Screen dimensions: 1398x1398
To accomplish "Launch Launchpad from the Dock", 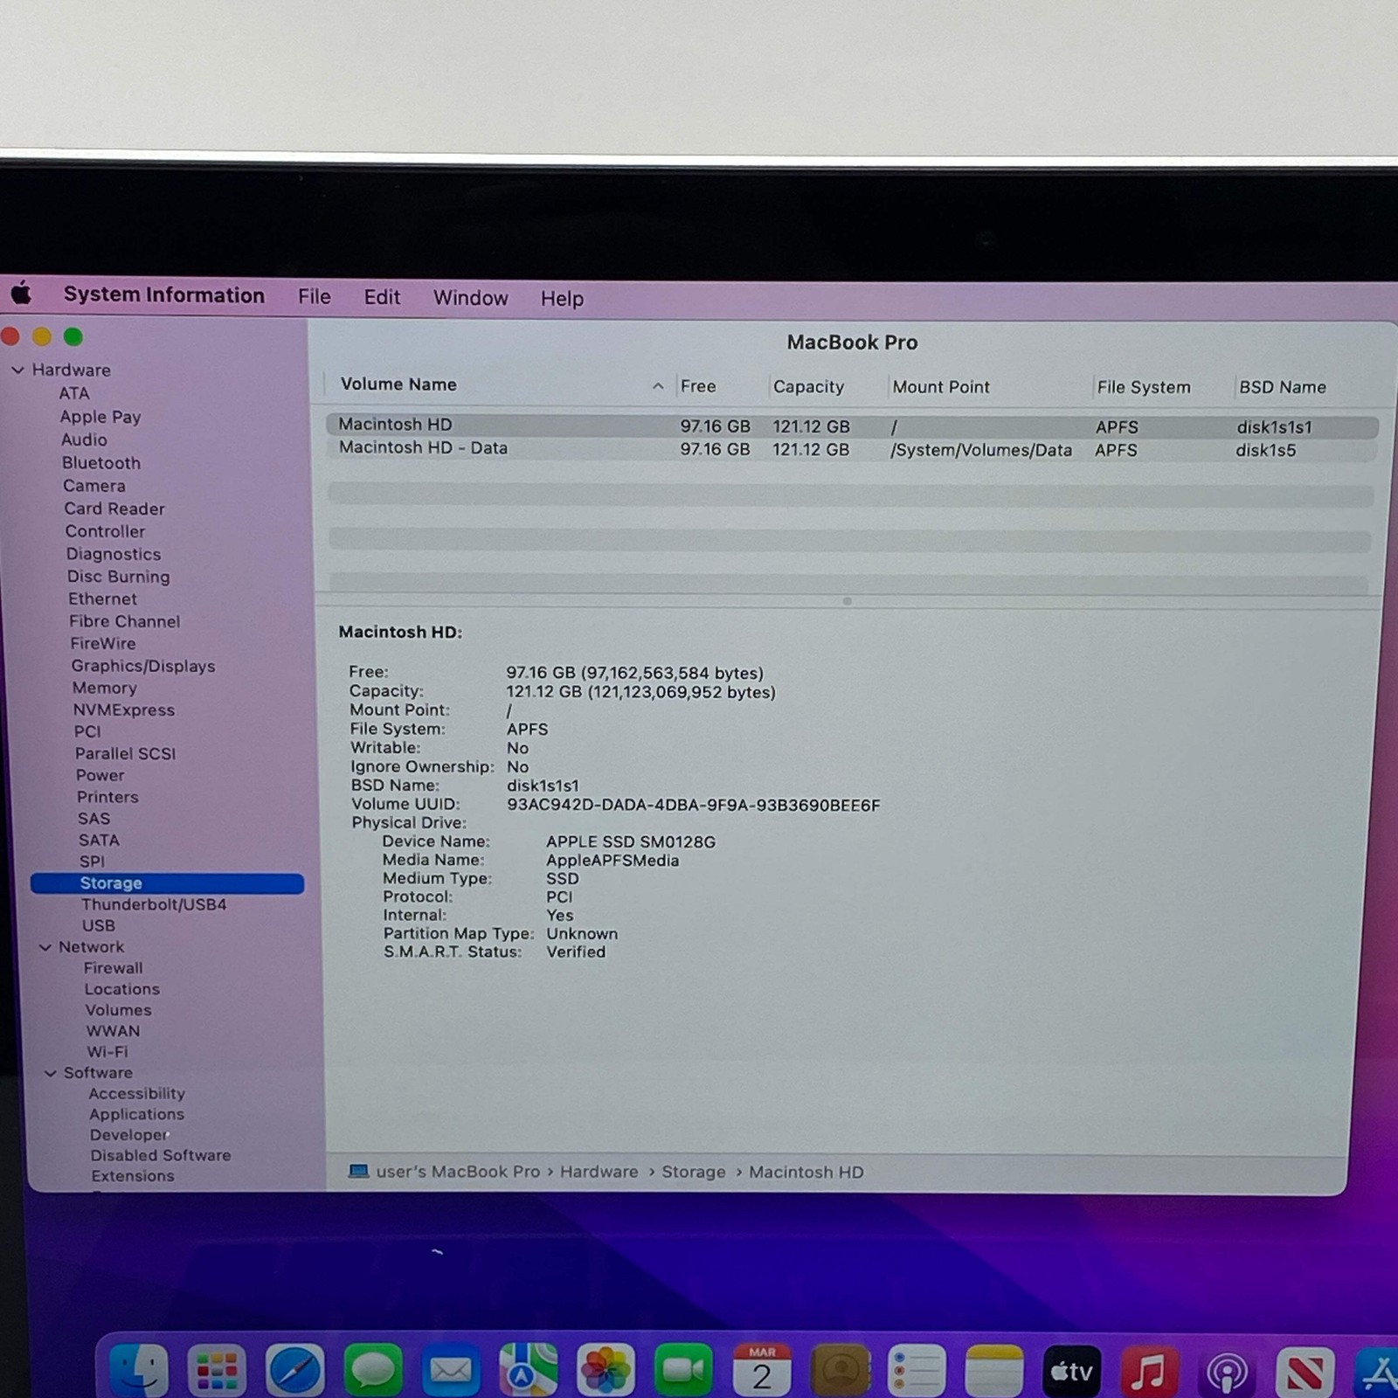I will point(217,1370).
